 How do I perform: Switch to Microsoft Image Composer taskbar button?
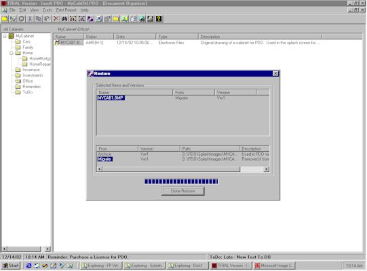tap(274, 266)
